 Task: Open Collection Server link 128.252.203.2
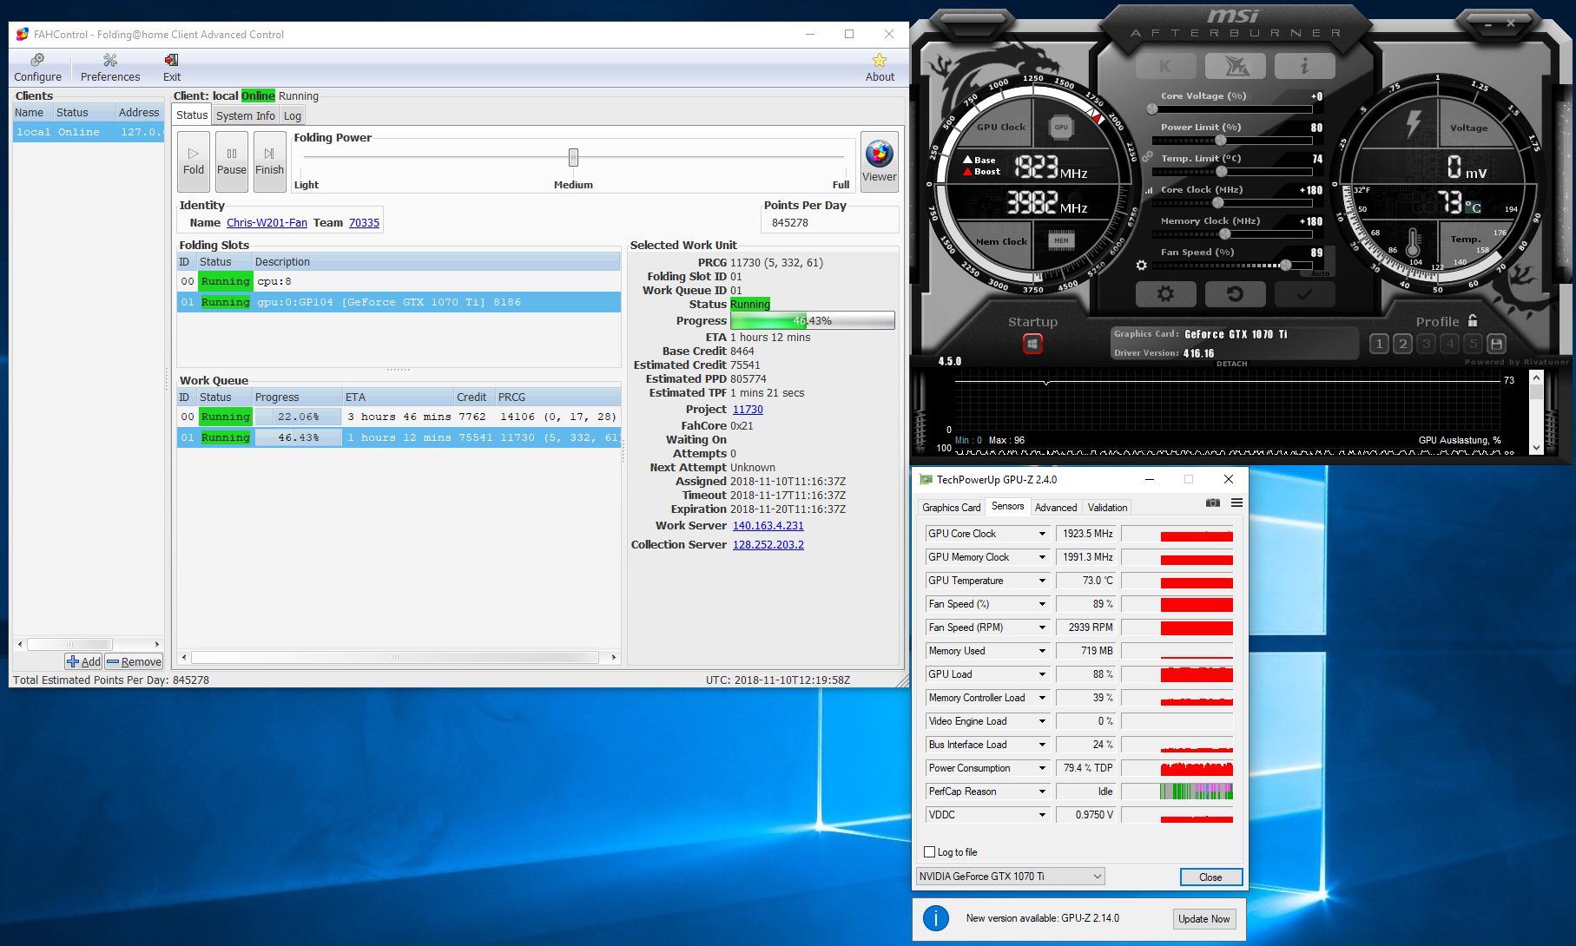(768, 545)
